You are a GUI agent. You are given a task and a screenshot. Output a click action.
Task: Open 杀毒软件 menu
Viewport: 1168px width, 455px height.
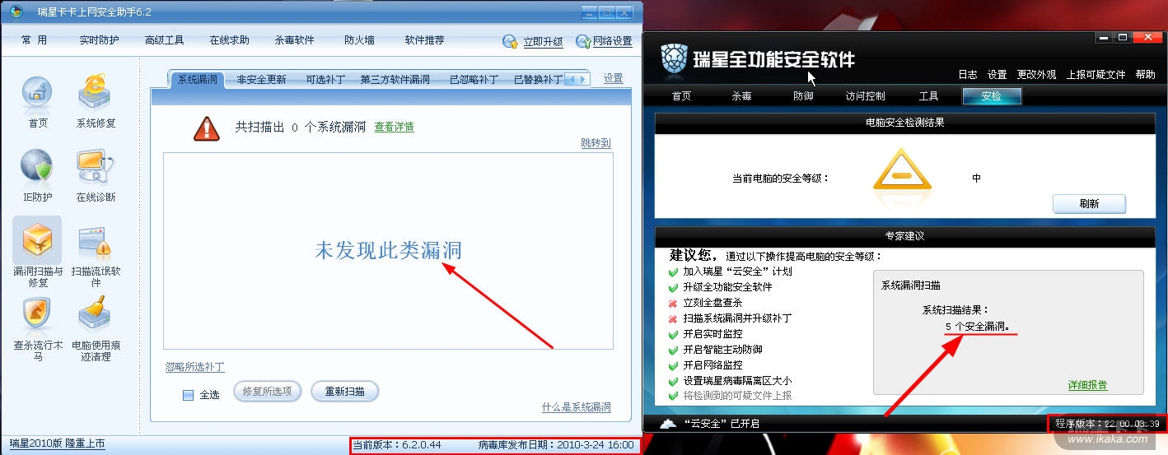click(x=294, y=40)
